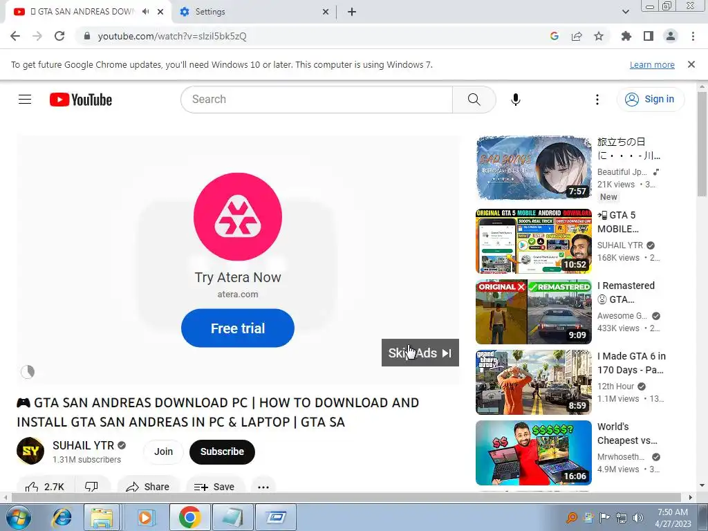Viewport: 708px width, 531px height.
Task: Click the Google icon in address bar
Action: coord(555,36)
